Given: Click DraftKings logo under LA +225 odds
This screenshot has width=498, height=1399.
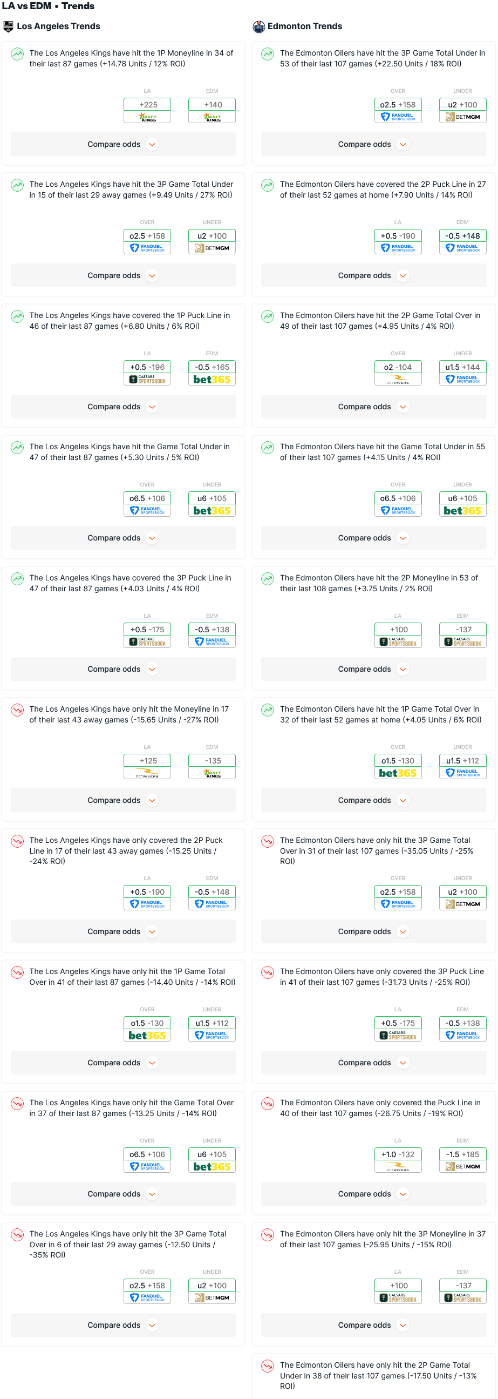Looking at the screenshot, I should pyautogui.click(x=147, y=117).
